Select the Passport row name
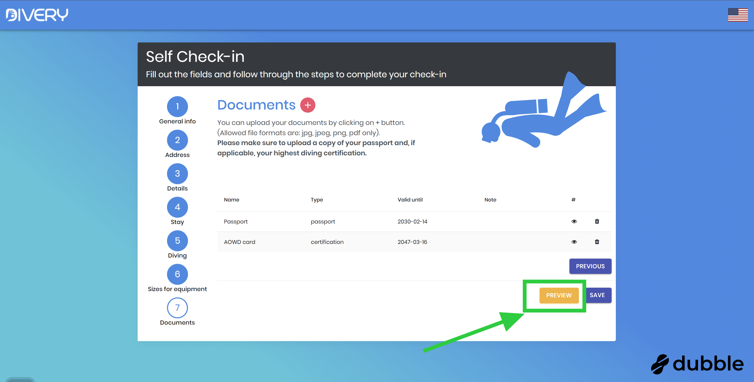754x382 pixels. (236, 222)
